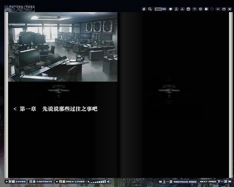Click the user profile icon
The image size is (234, 187).
click(x=176, y=9)
